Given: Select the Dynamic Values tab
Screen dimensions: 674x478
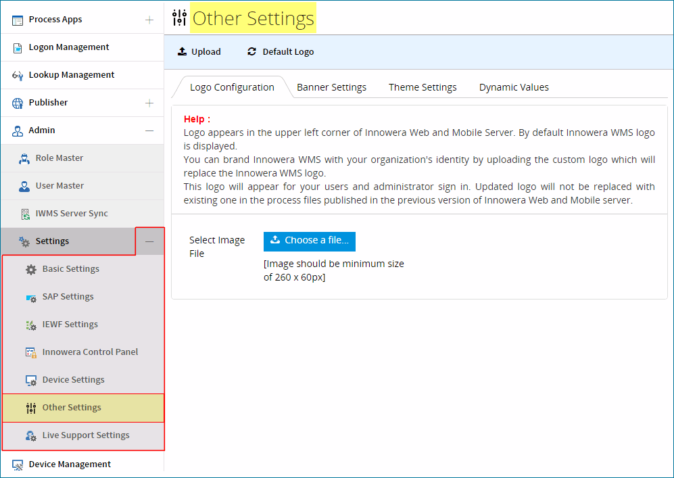Looking at the screenshot, I should click(514, 87).
